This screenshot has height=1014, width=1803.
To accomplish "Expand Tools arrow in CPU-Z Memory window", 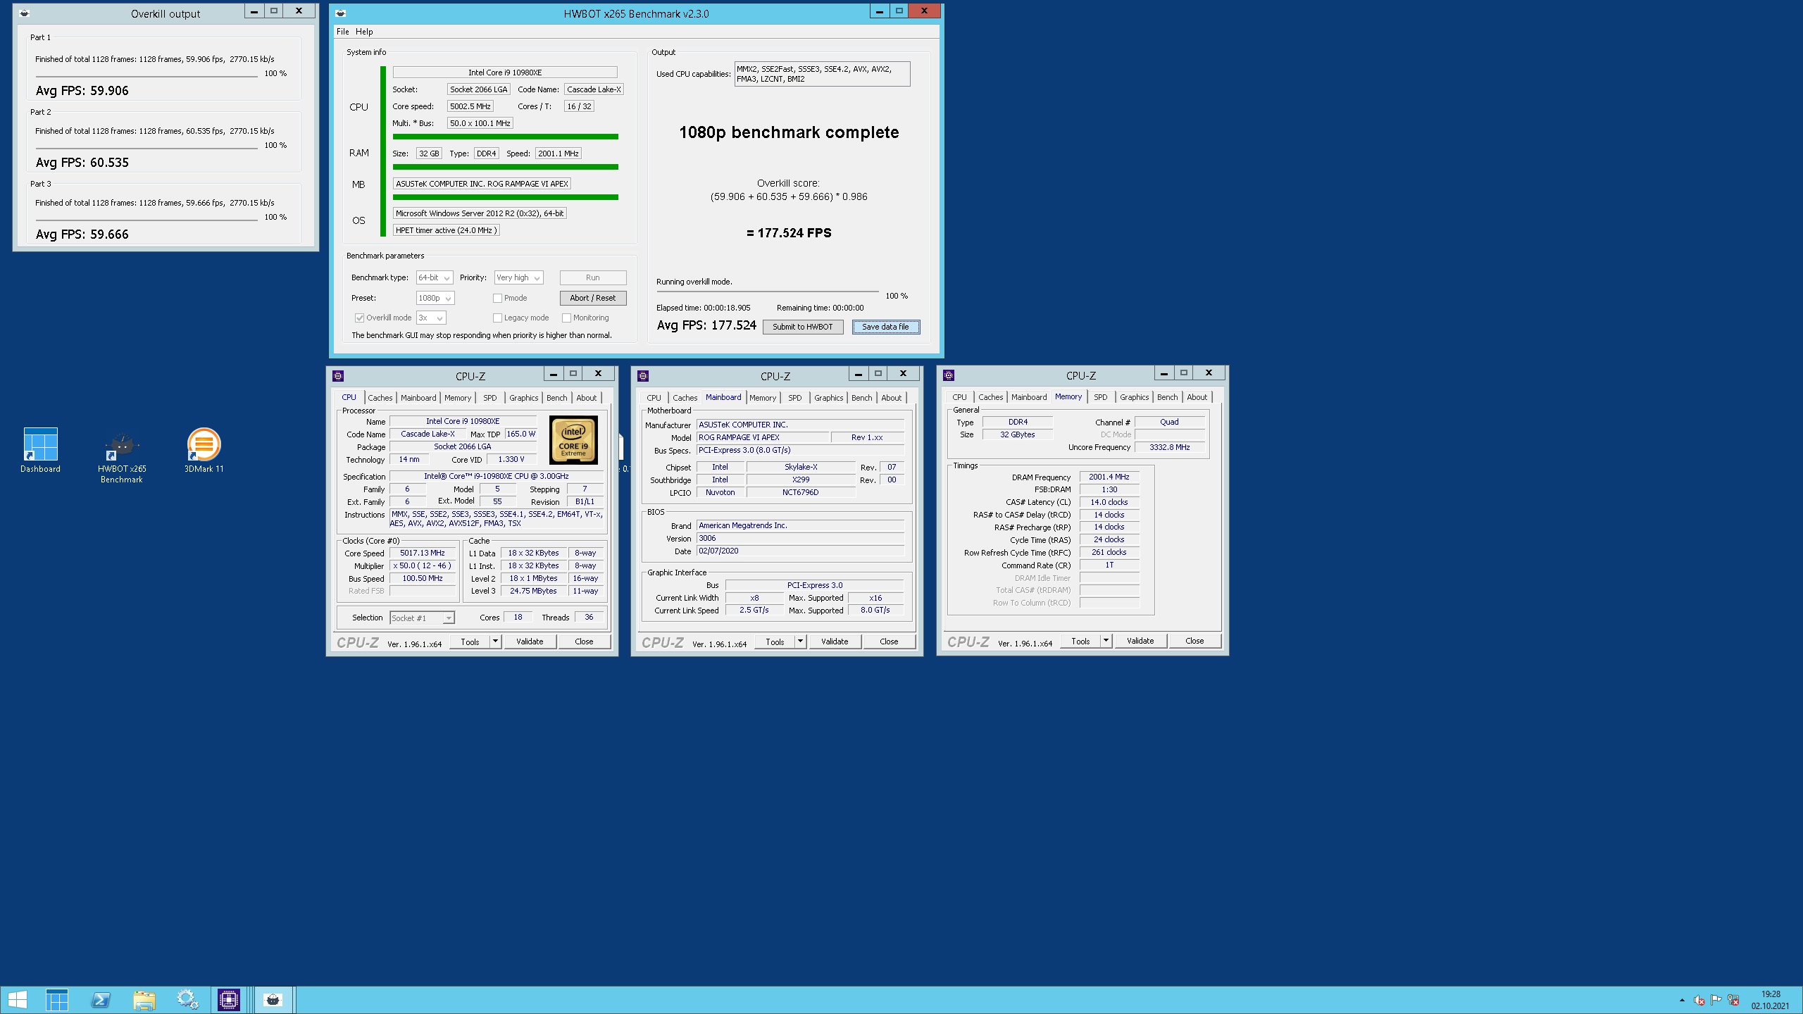I will point(1106,641).
